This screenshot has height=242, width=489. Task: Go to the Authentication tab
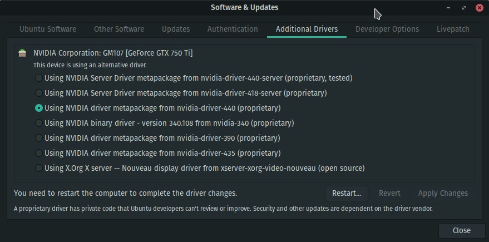(x=233, y=29)
